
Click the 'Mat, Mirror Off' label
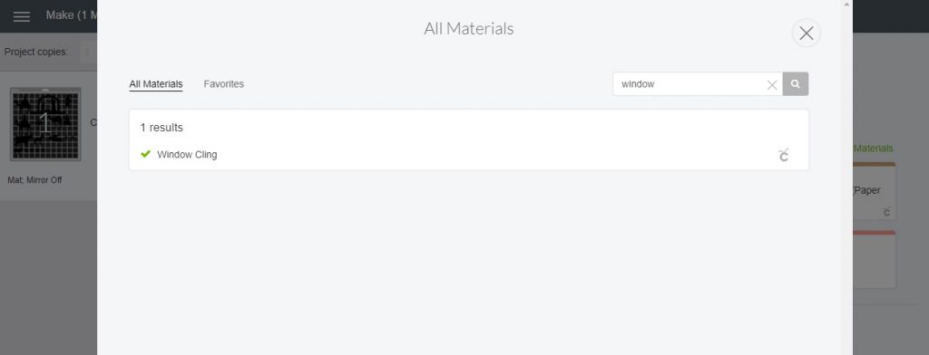[x=34, y=180]
